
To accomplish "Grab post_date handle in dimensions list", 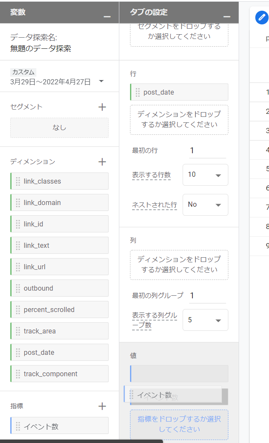I will tap(18, 353).
